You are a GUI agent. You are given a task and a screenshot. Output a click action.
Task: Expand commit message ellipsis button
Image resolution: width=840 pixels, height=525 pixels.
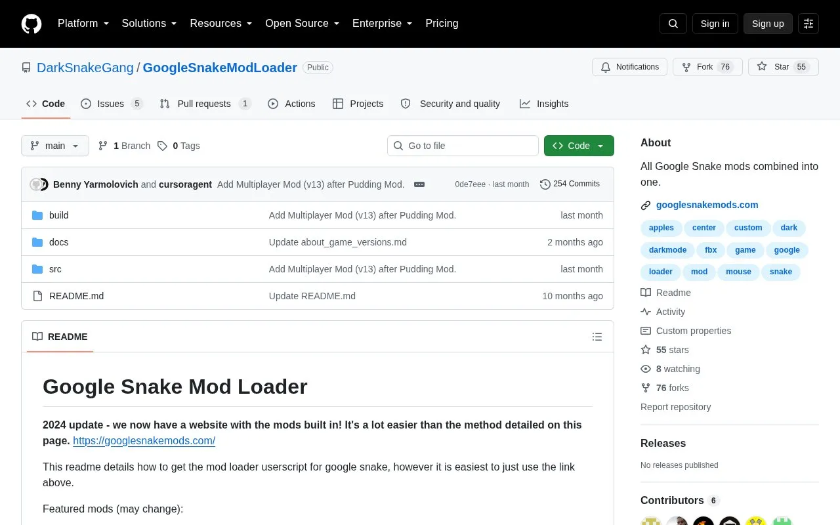(419, 184)
